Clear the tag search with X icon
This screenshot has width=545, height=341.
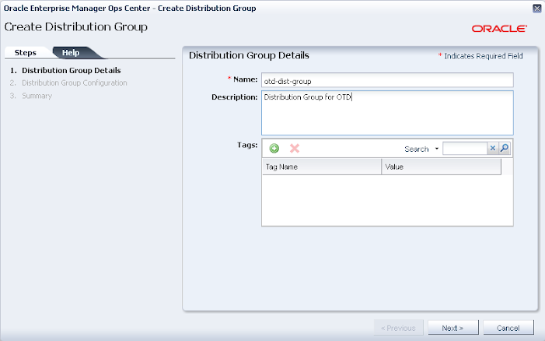(492, 148)
